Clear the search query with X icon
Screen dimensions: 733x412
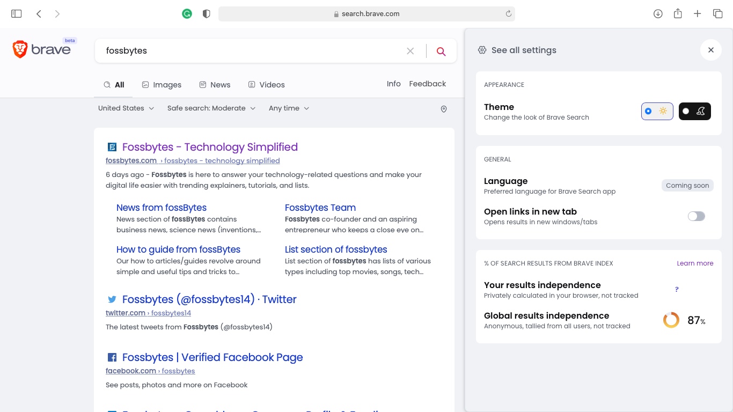point(411,51)
